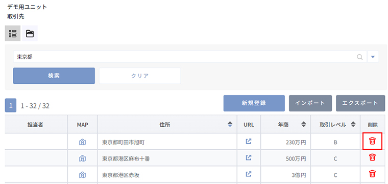Click the 1 - 32 / 32 count text
Viewport: 388px width, 184px height.
[x=35, y=106]
